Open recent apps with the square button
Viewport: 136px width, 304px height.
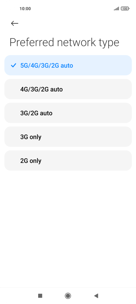pos(40,296)
